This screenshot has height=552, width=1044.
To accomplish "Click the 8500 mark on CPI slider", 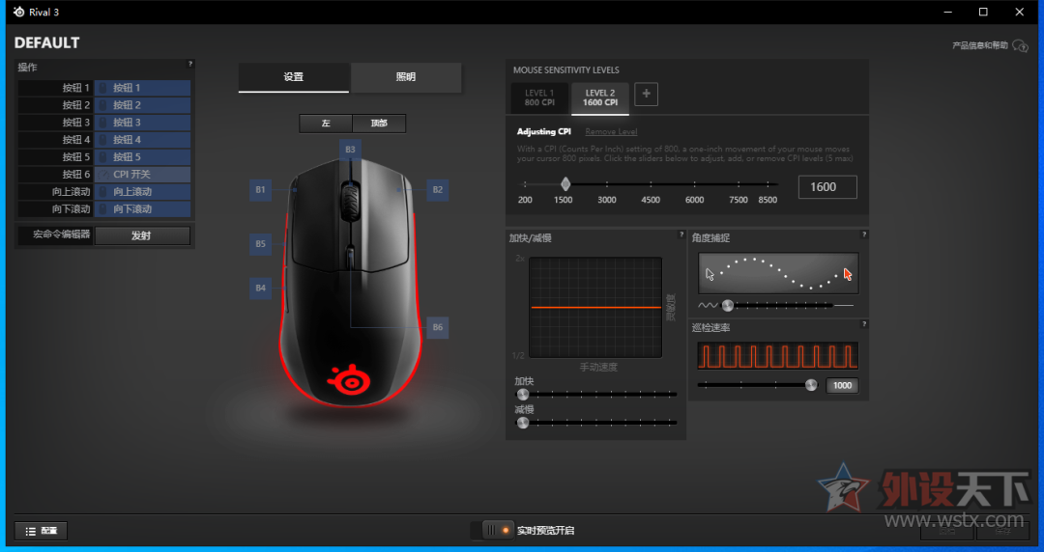I will pyautogui.click(x=768, y=200).
